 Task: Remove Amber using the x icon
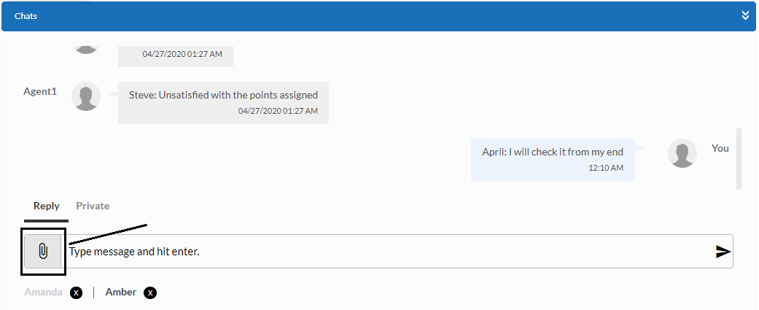pos(150,292)
